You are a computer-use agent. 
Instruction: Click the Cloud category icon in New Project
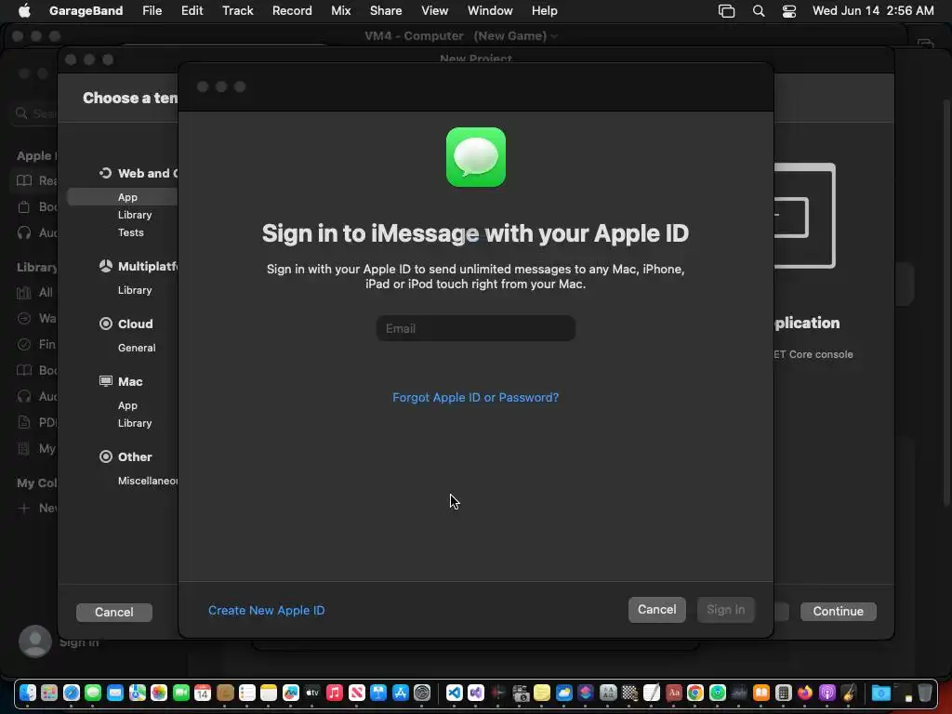(106, 324)
